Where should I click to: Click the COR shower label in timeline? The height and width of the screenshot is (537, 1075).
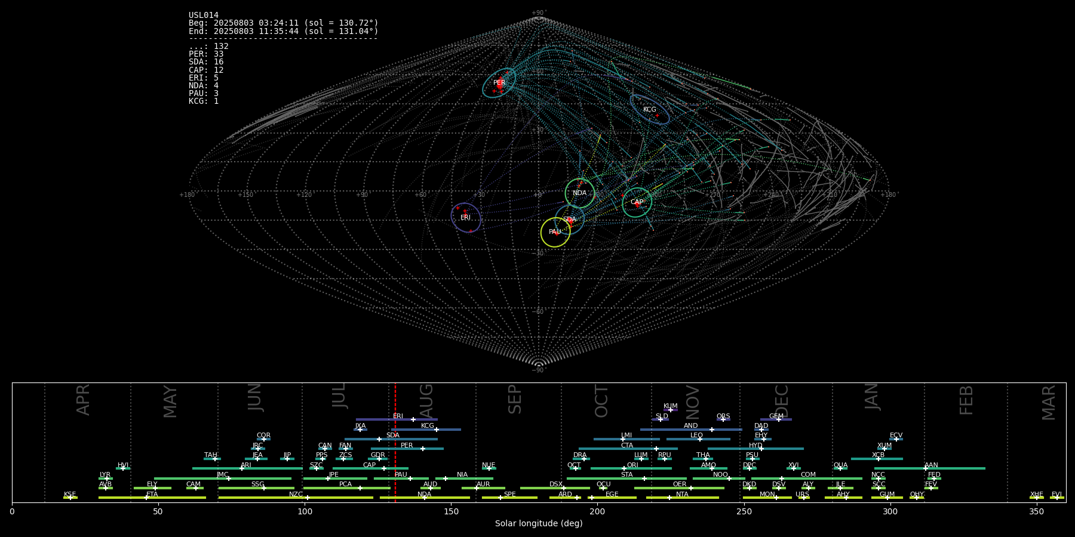pyautogui.click(x=263, y=436)
